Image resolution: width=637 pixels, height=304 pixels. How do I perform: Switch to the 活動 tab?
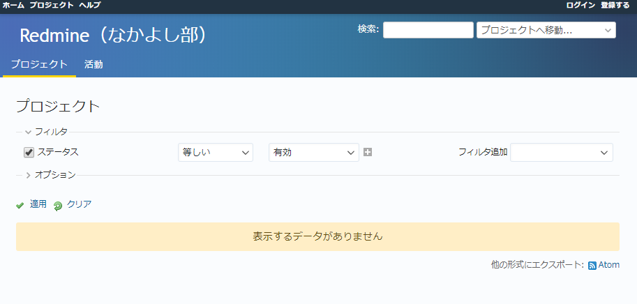(93, 64)
